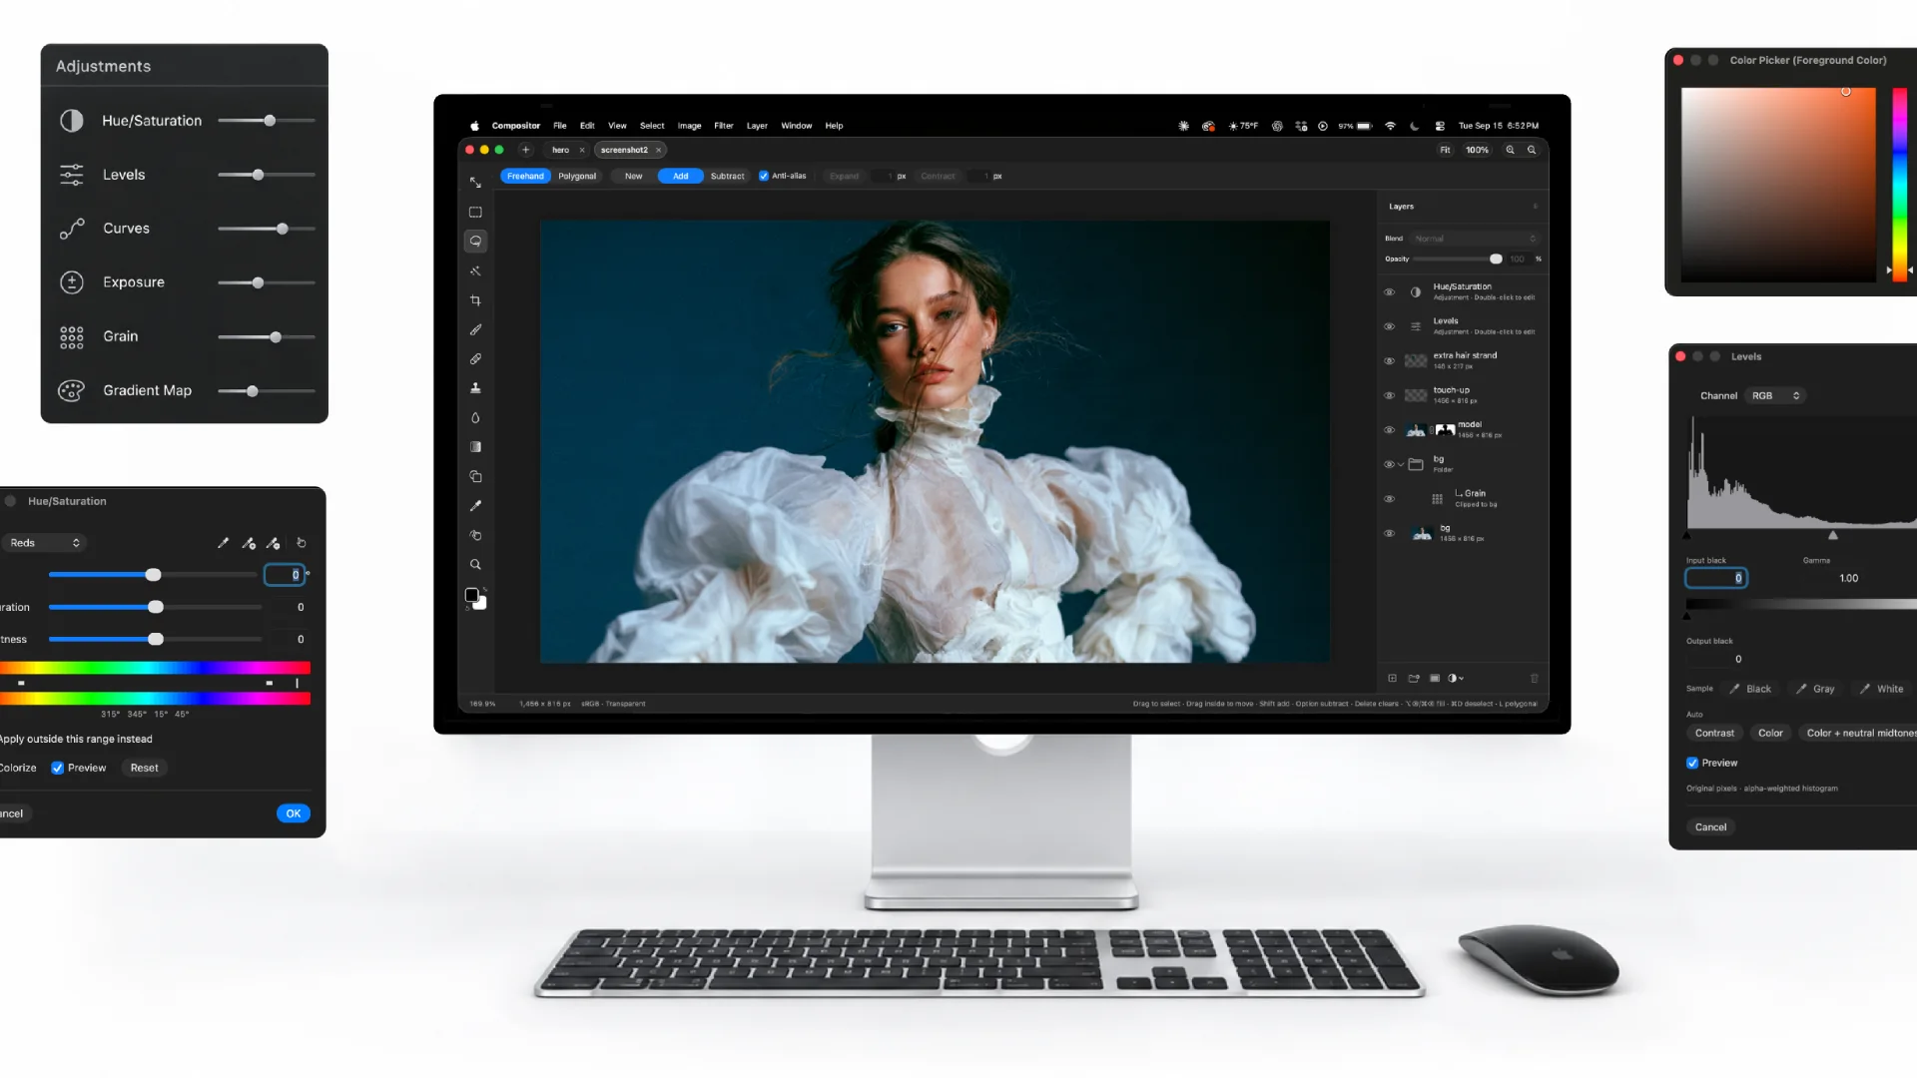
Task: Open the Blend mode dropdown
Action: point(1475,239)
